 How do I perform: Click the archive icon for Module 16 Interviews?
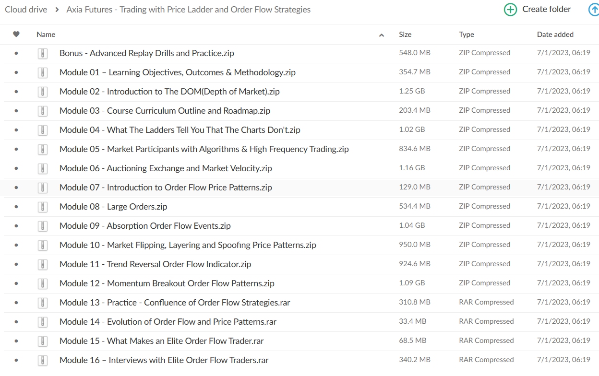pyautogui.click(x=43, y=360)
